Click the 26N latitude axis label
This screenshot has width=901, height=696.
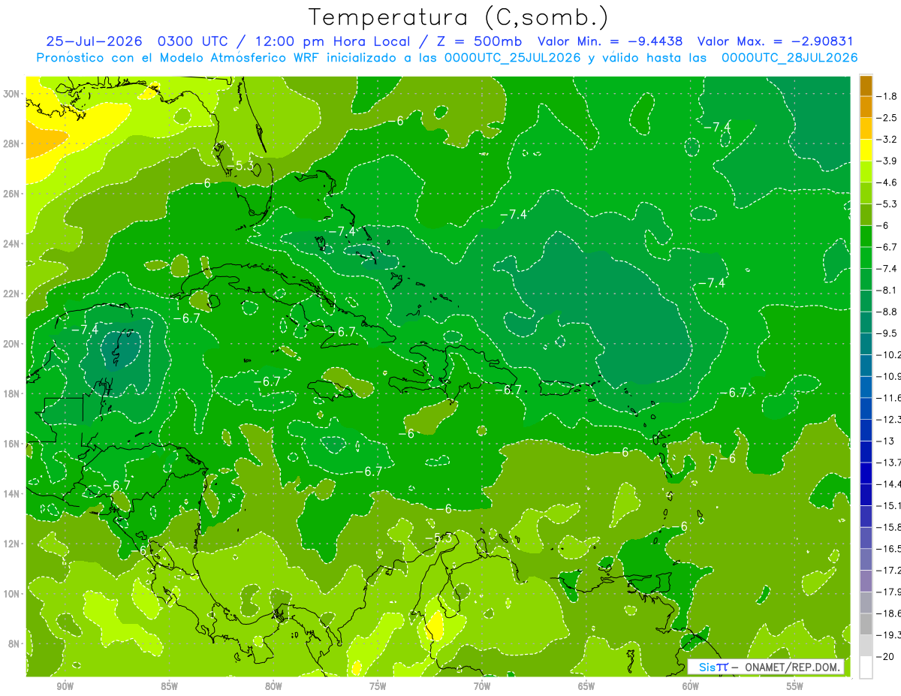13,194
